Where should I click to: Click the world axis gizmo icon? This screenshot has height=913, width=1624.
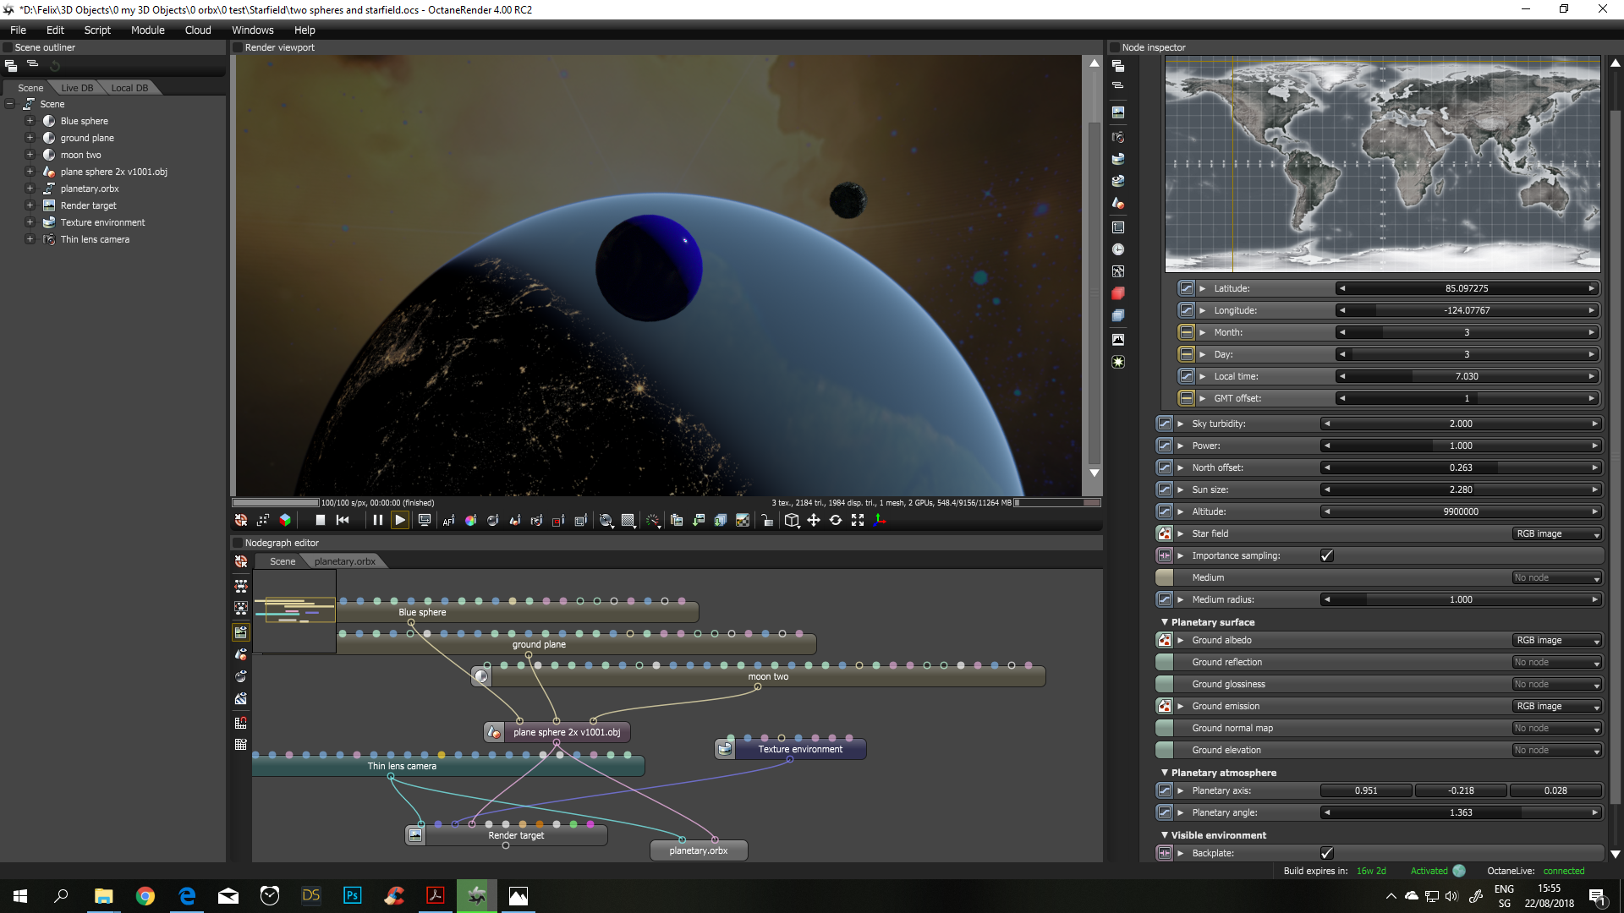pyautogui.click(x=880, y=521)
